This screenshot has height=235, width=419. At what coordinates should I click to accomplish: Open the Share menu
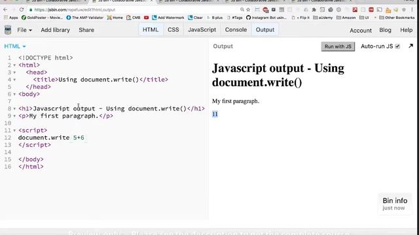(86, 30)
